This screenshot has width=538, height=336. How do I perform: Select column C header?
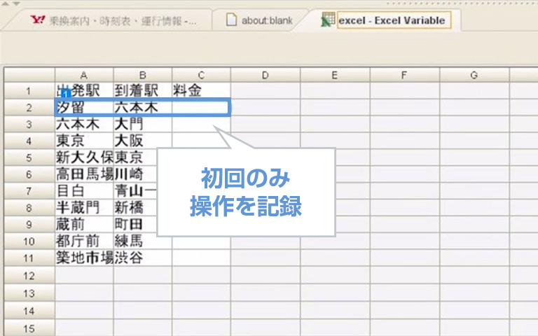[202, 75]
